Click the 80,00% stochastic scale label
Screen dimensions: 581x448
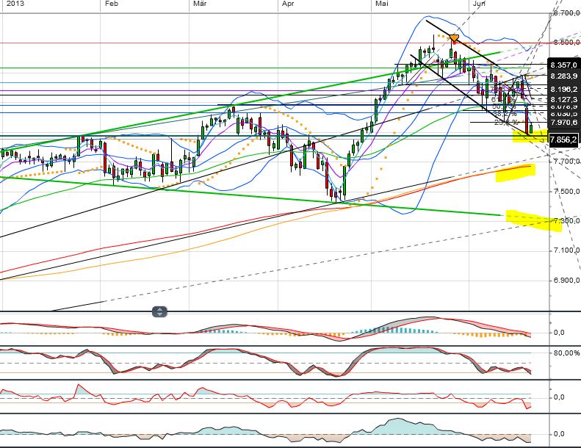click(x=566, y=353)
